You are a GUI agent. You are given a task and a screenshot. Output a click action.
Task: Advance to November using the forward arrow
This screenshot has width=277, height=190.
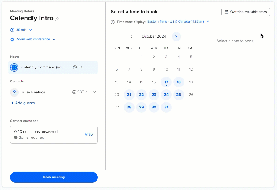176,36
